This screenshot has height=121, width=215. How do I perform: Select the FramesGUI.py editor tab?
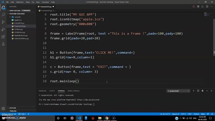(46, 7)
